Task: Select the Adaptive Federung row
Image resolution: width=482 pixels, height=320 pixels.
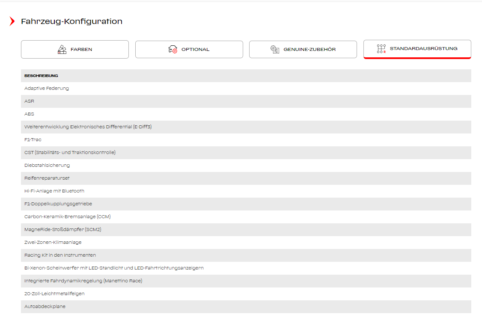Action: (47, 89)
